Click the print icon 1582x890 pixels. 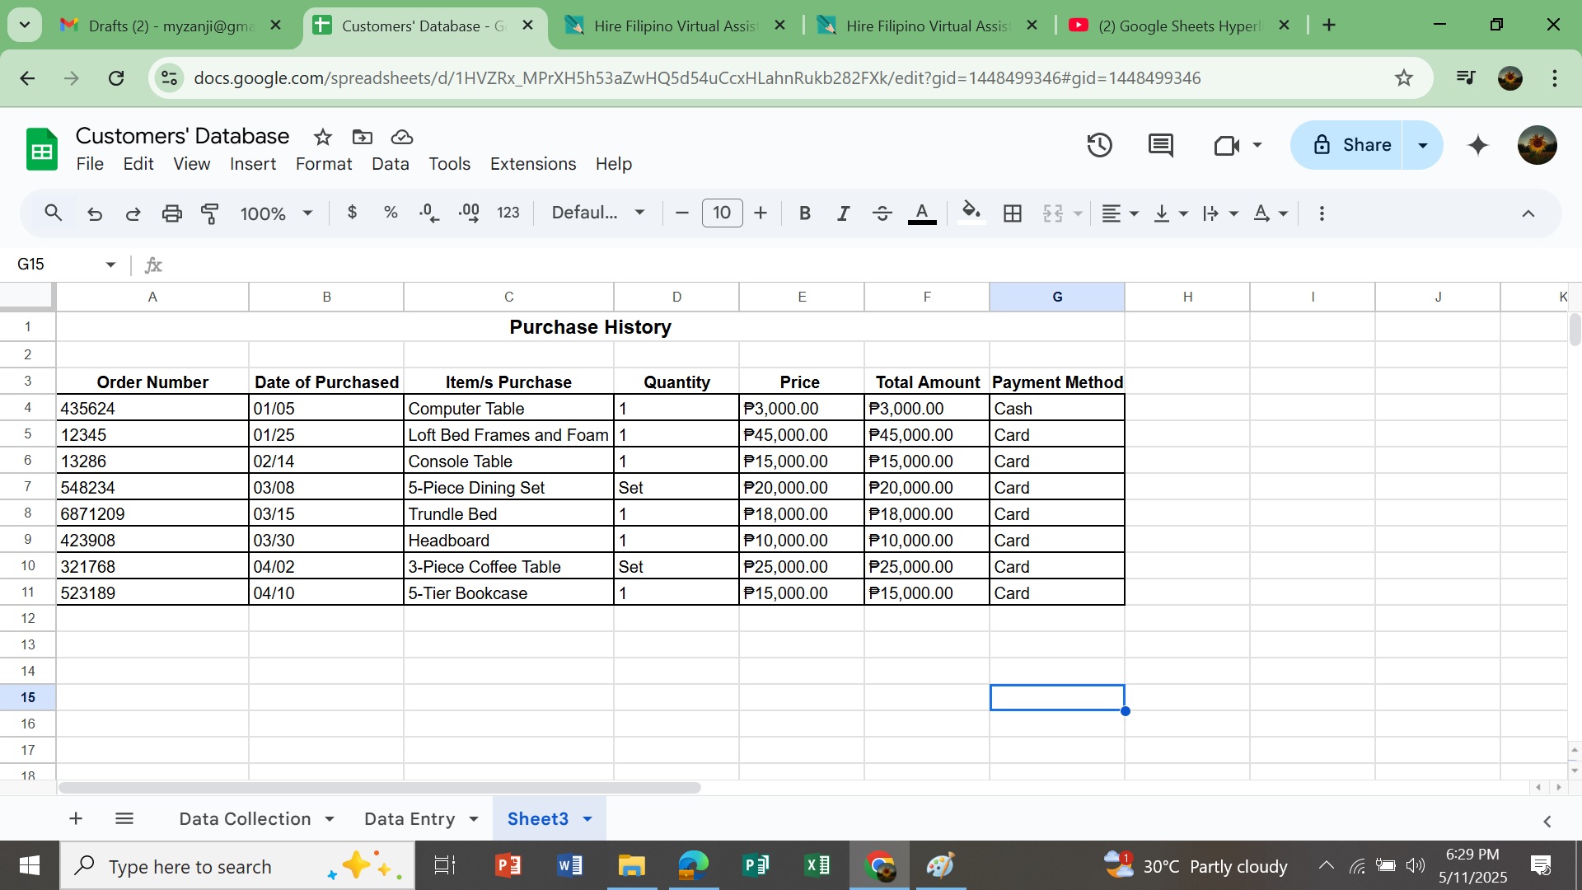coord(171,213)
